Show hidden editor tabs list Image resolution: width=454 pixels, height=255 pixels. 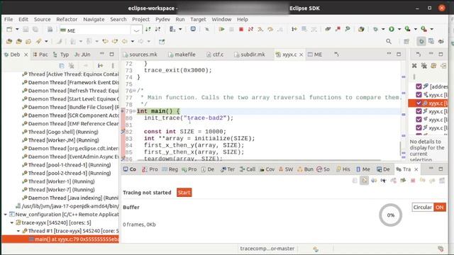click(336, 54)
